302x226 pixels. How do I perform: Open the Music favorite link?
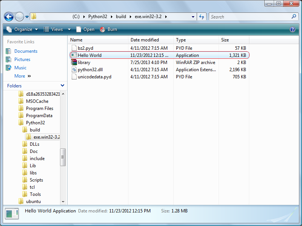tap(20, 68)
